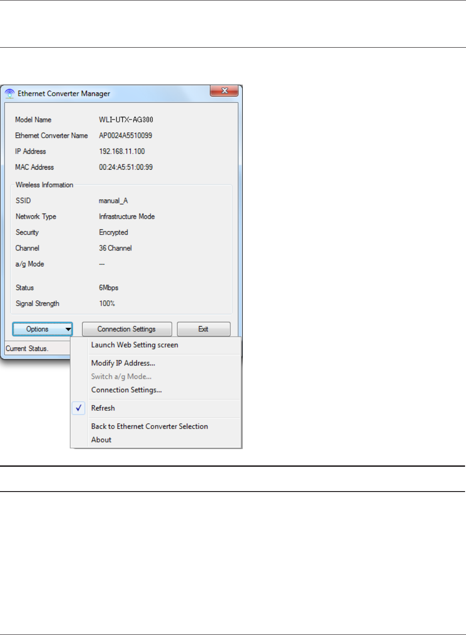Click the Exit button
Screen dimensions: 466x635
(x=204, y=329)
